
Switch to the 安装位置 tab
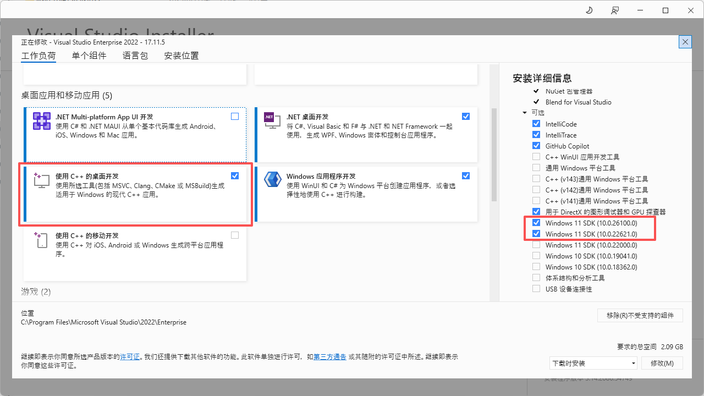182,56
